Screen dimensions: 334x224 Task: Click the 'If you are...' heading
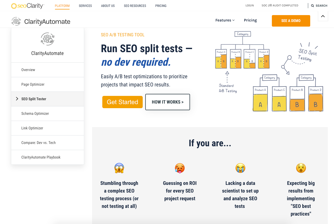click(x=210, y=143)
